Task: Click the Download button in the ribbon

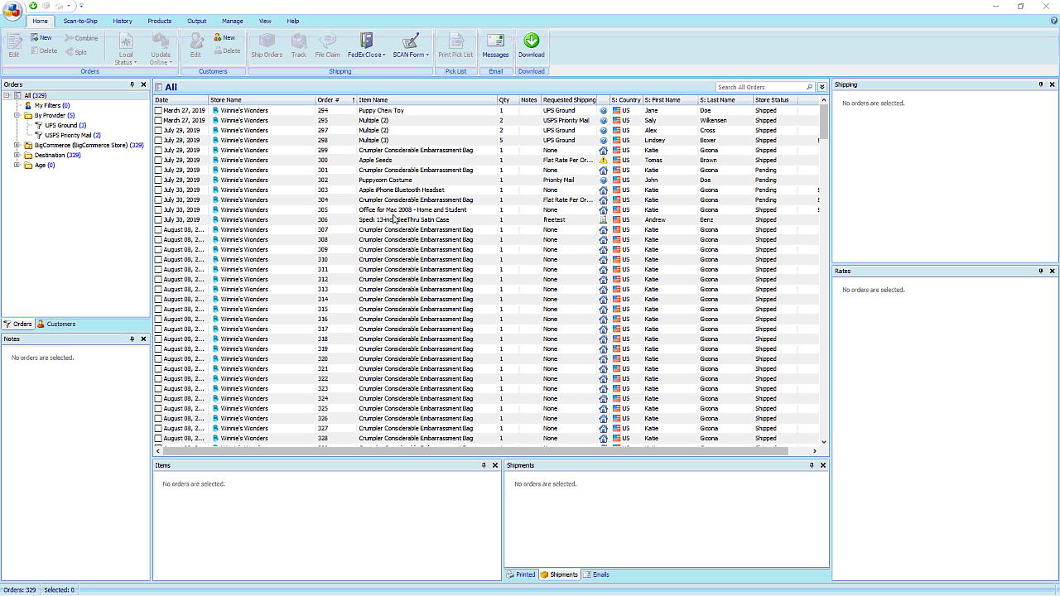Action: click(x=531, y=46)
